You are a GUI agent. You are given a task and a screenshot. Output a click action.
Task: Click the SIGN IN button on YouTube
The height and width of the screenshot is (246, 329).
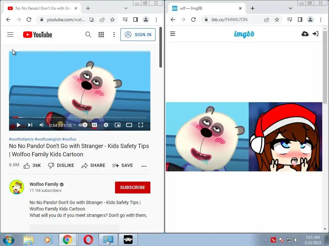[138, 35]
